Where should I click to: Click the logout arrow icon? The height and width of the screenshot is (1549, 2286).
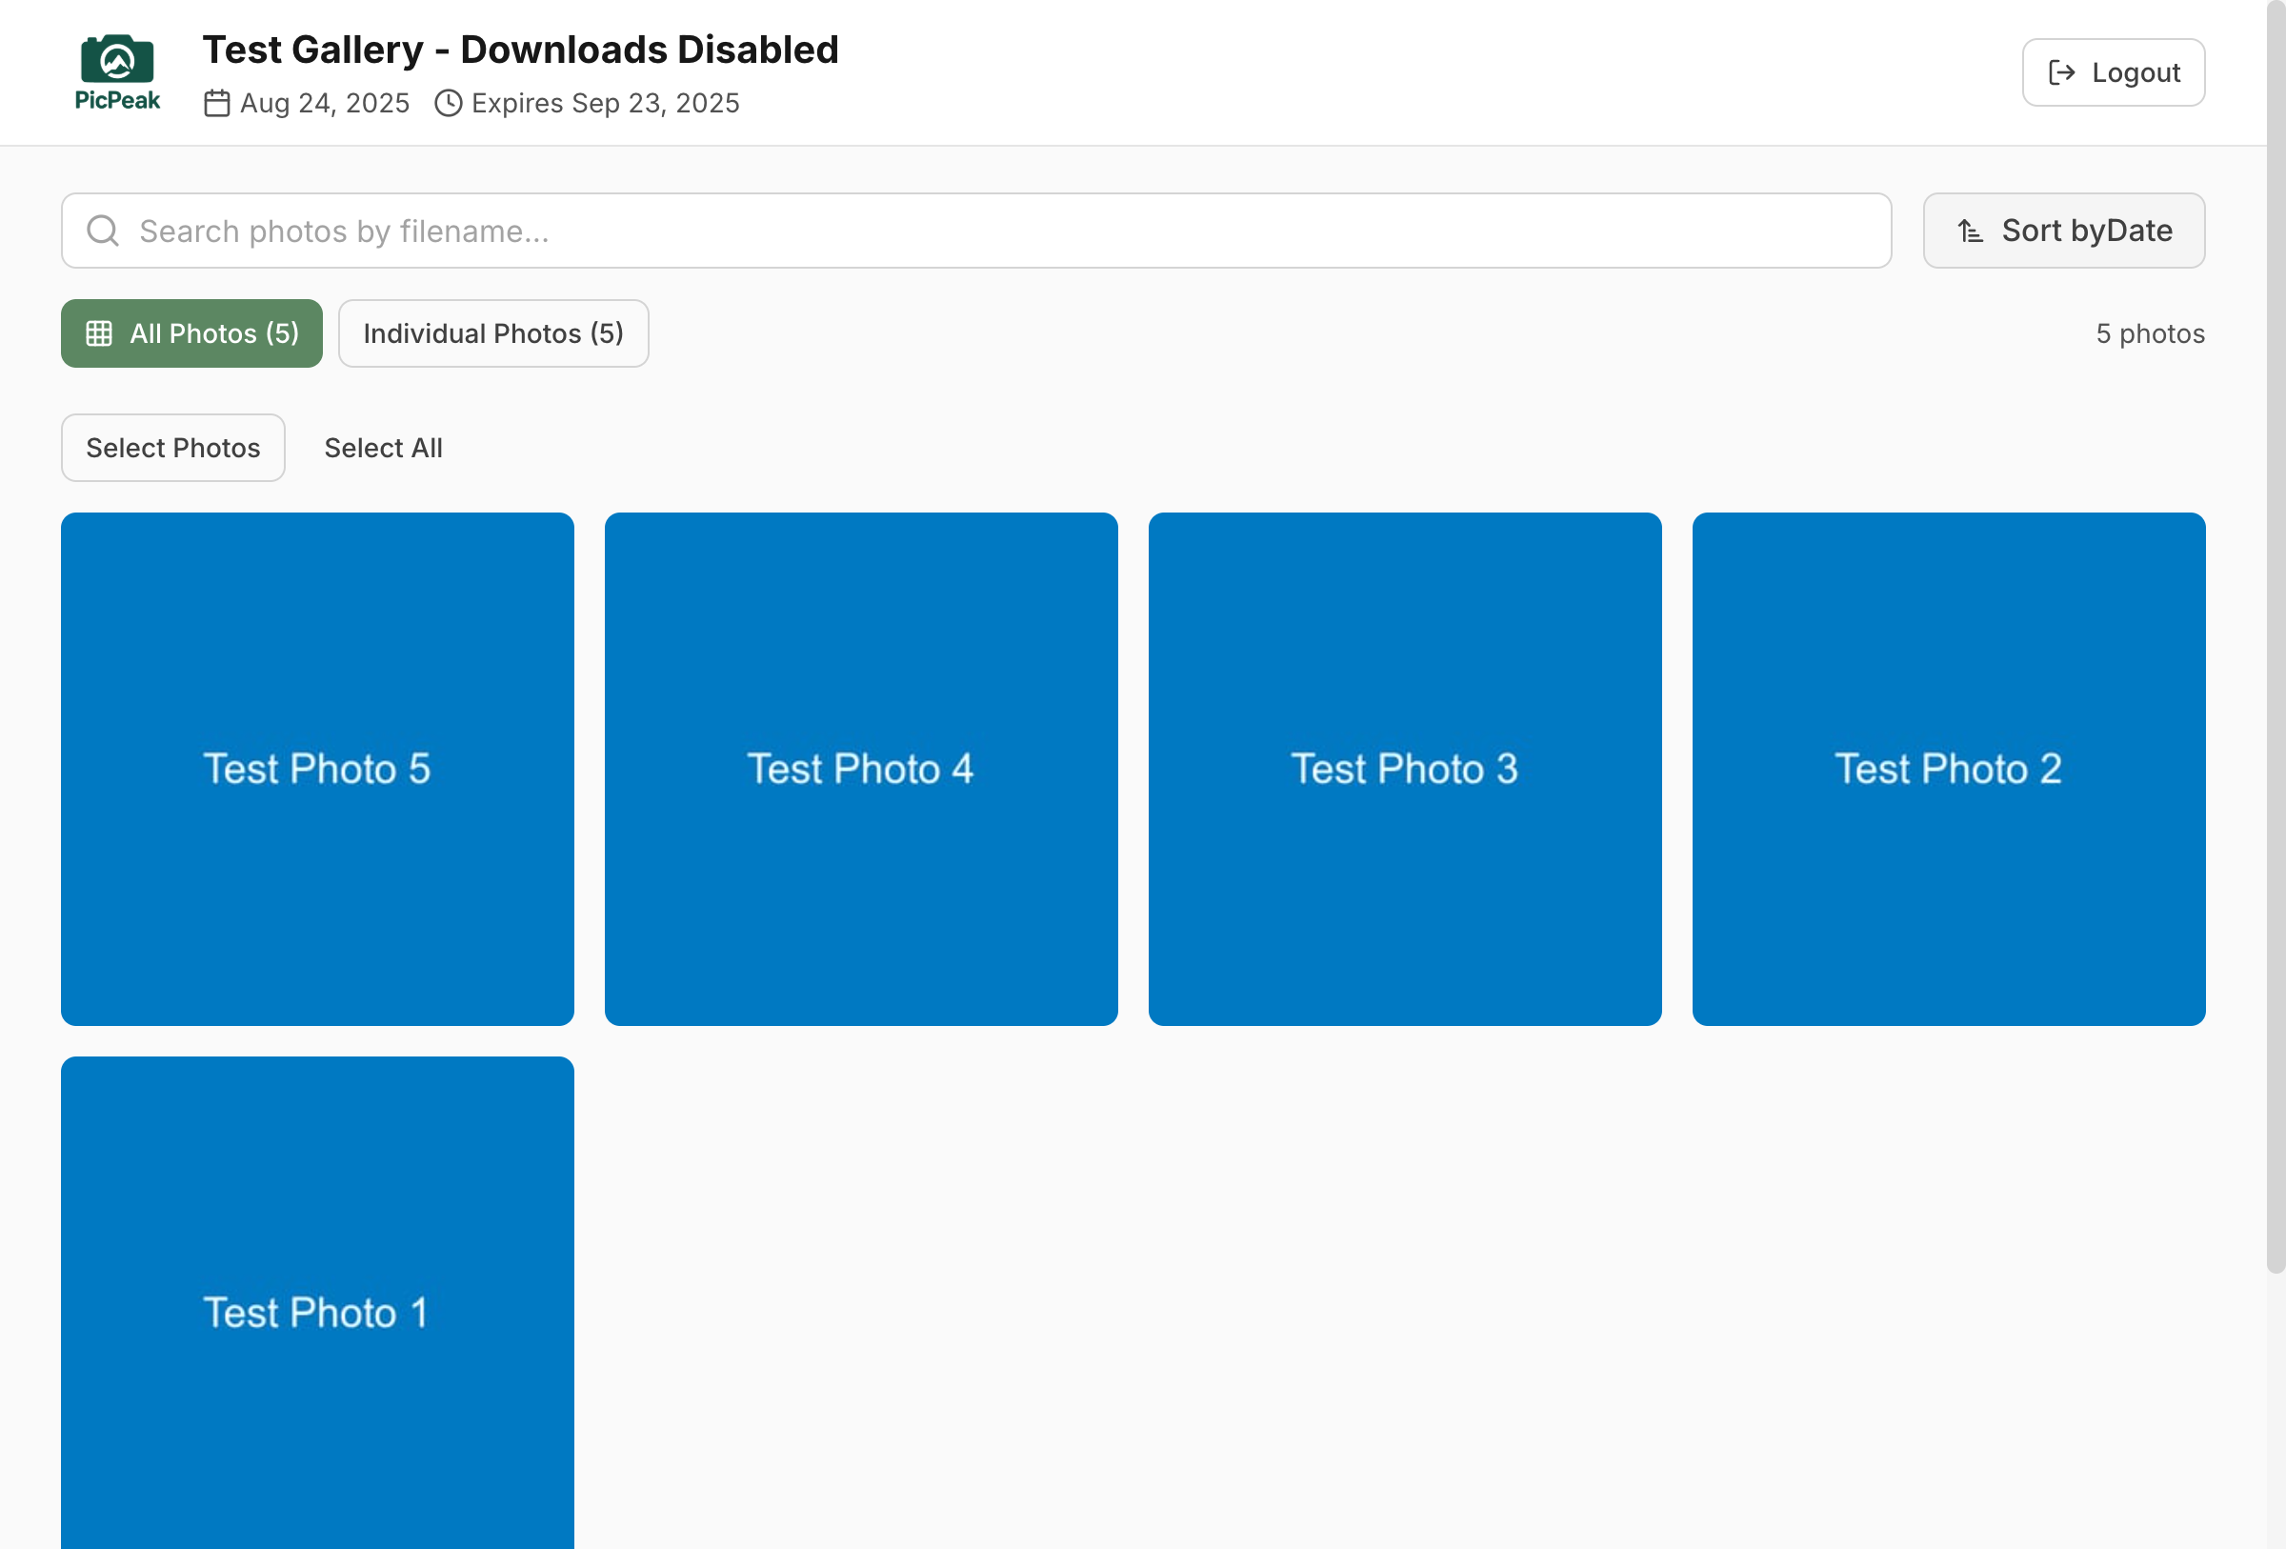click(2062, 72)
